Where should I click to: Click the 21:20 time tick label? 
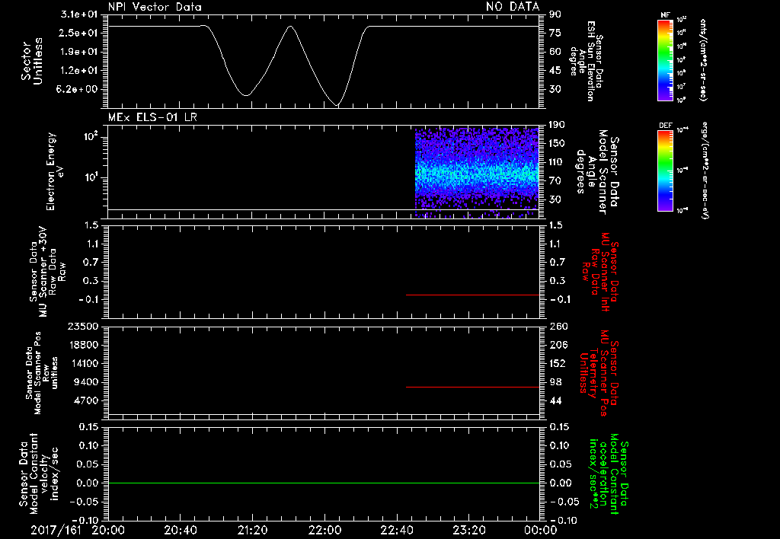(252, 530)
